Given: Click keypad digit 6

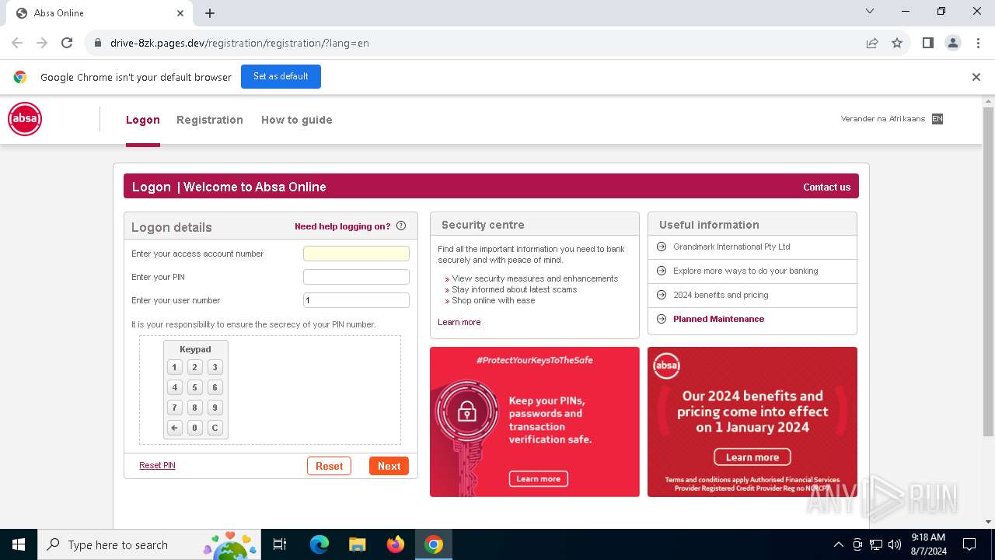Looking at the screenshot, I should 215,387.
